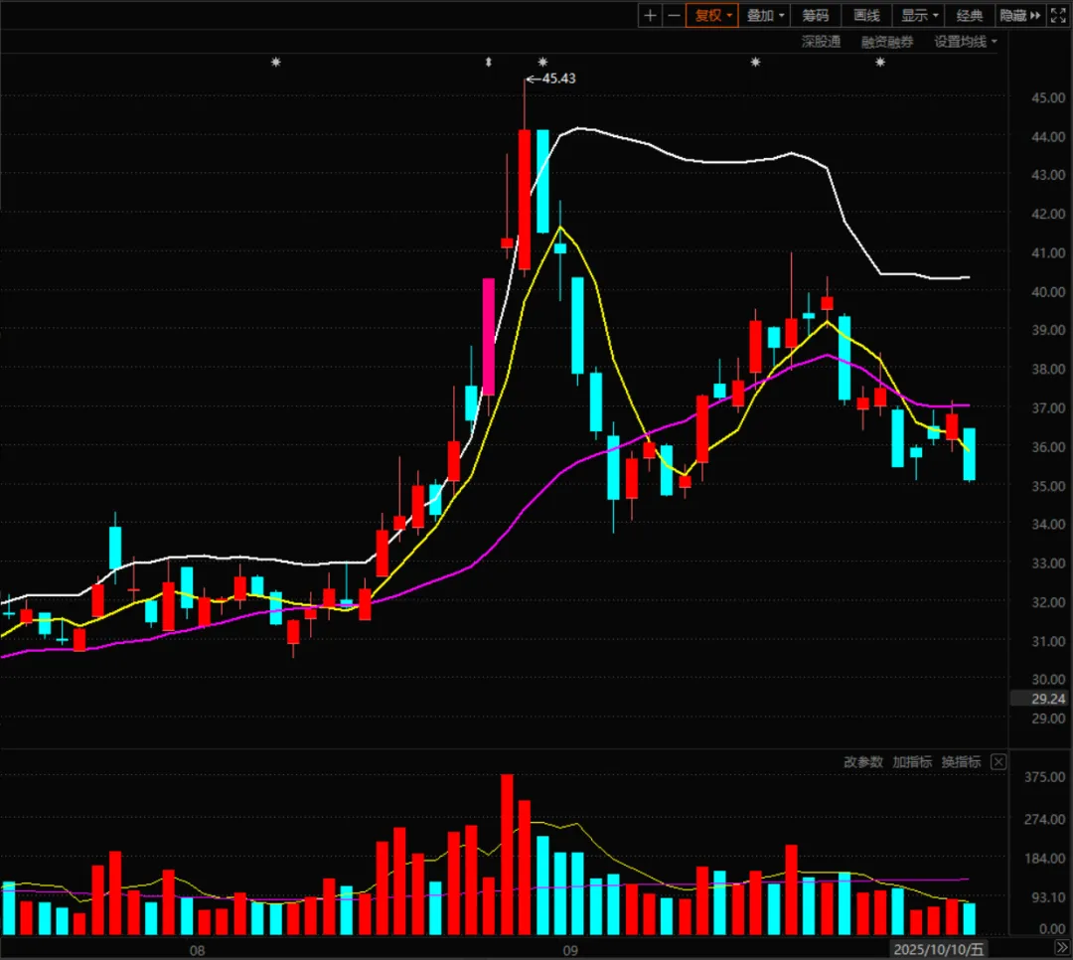This screenshot has width=1073, height=960.
Task: Click the last cyan candlestick on right
Action: (969, 453)
